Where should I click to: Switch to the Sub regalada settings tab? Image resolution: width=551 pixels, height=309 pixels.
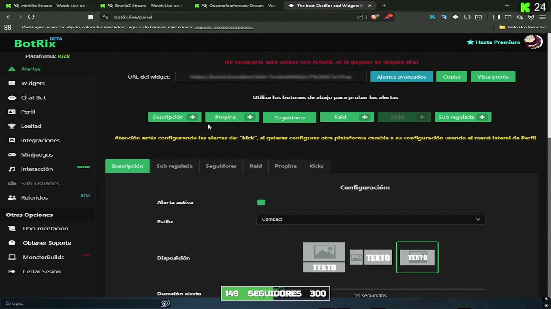(174, 166)
